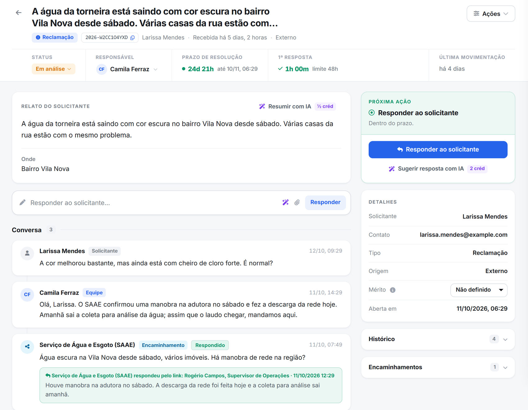Click the Equipe tag next to Camila Ferraz
The height and width of the screenshot is (410, 528).
(94, 293)
